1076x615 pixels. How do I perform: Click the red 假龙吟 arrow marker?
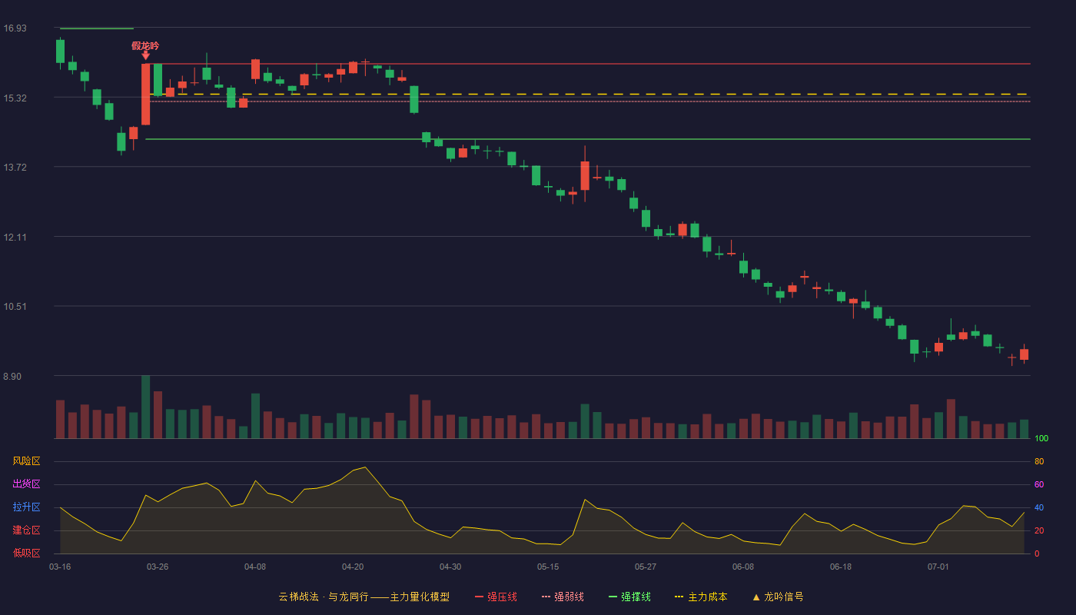pos(145,55)
